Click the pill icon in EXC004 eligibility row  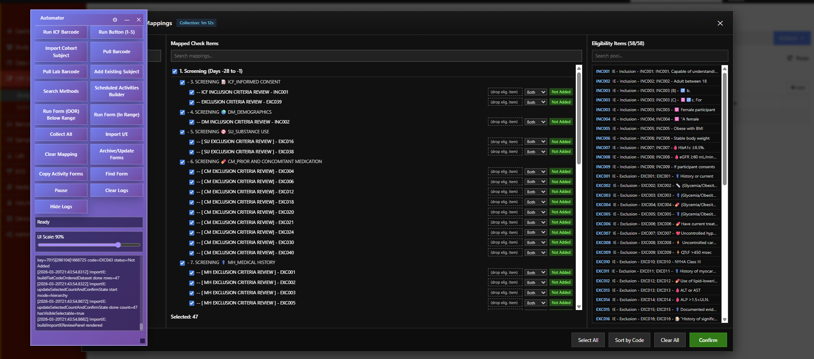[x=677, y=205]
